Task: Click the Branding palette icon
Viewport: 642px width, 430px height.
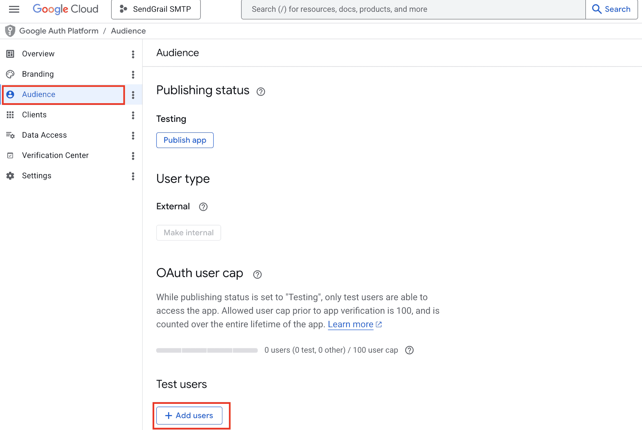Action: (10, 74)
